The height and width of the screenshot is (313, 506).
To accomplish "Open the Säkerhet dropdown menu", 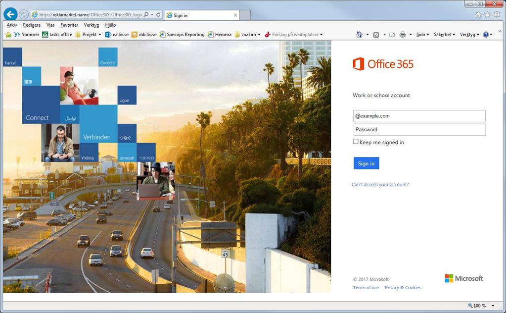I will tap(444, 35).
